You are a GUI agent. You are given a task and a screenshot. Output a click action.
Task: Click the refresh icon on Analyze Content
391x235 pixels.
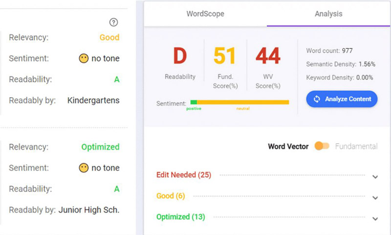317,99
